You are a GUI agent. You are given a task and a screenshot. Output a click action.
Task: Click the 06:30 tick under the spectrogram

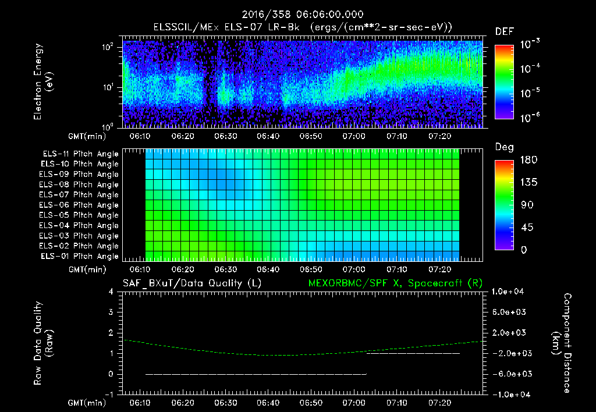(x=225, y=136)
